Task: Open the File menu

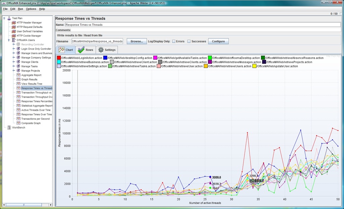Action: click(5, 9)
